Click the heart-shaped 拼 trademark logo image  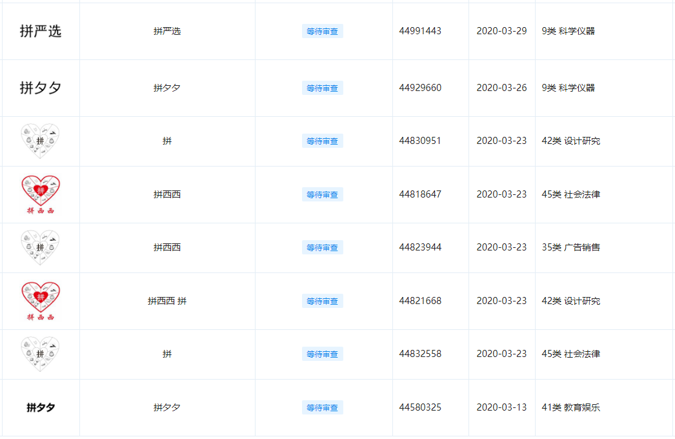pos(39,141)
